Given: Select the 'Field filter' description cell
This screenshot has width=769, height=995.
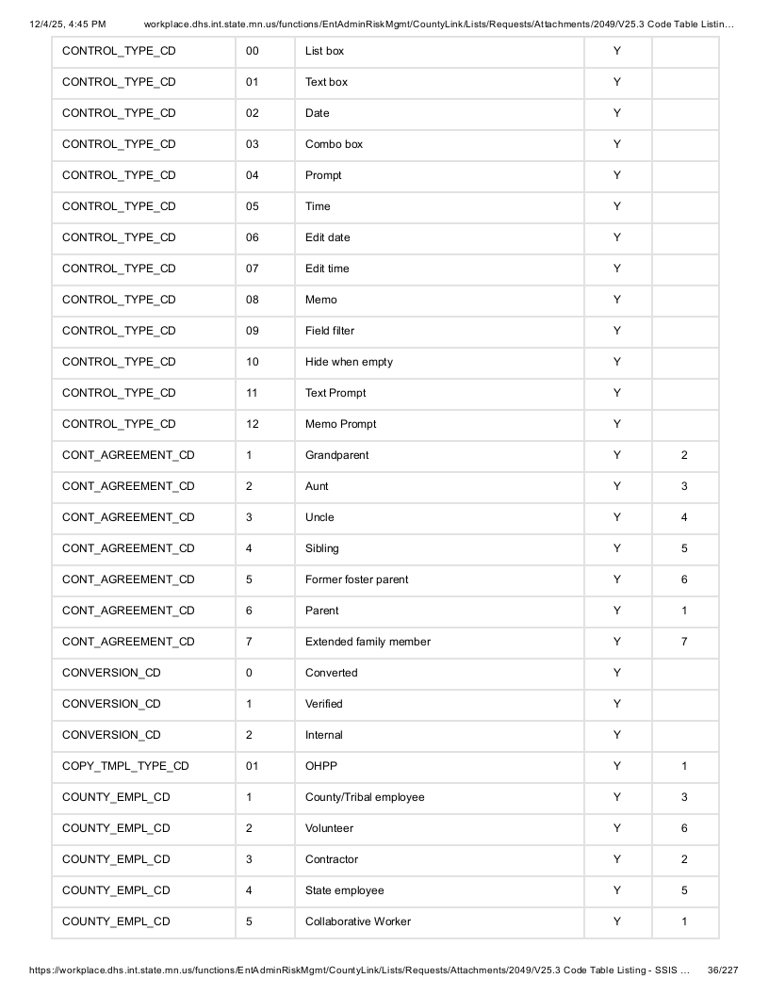Looking at the screenshot, I should click(439, 332).
